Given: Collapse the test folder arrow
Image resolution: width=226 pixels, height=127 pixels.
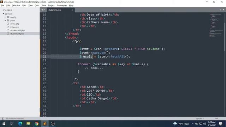Looking at the screenshot, I should [x=3, y=14].
